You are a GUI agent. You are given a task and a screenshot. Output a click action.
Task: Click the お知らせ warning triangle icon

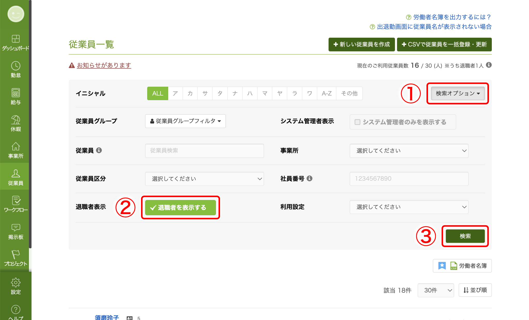tap(72, 66)
